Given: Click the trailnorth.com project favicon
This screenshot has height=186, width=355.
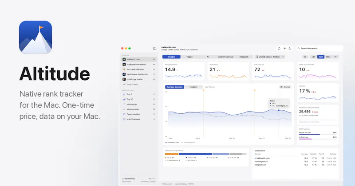Looking at the screenshot, I should coord(124,59).
